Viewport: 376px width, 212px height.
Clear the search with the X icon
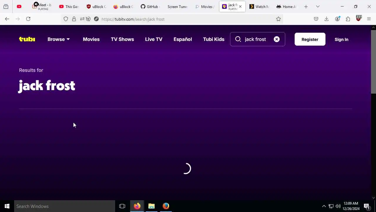[x=277, y=39]
